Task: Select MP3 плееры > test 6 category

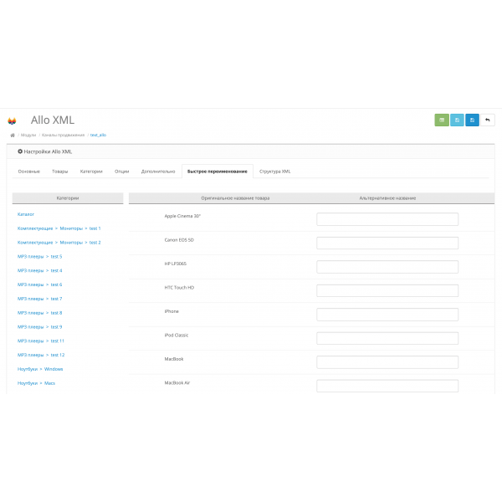Action: [39, 284]
